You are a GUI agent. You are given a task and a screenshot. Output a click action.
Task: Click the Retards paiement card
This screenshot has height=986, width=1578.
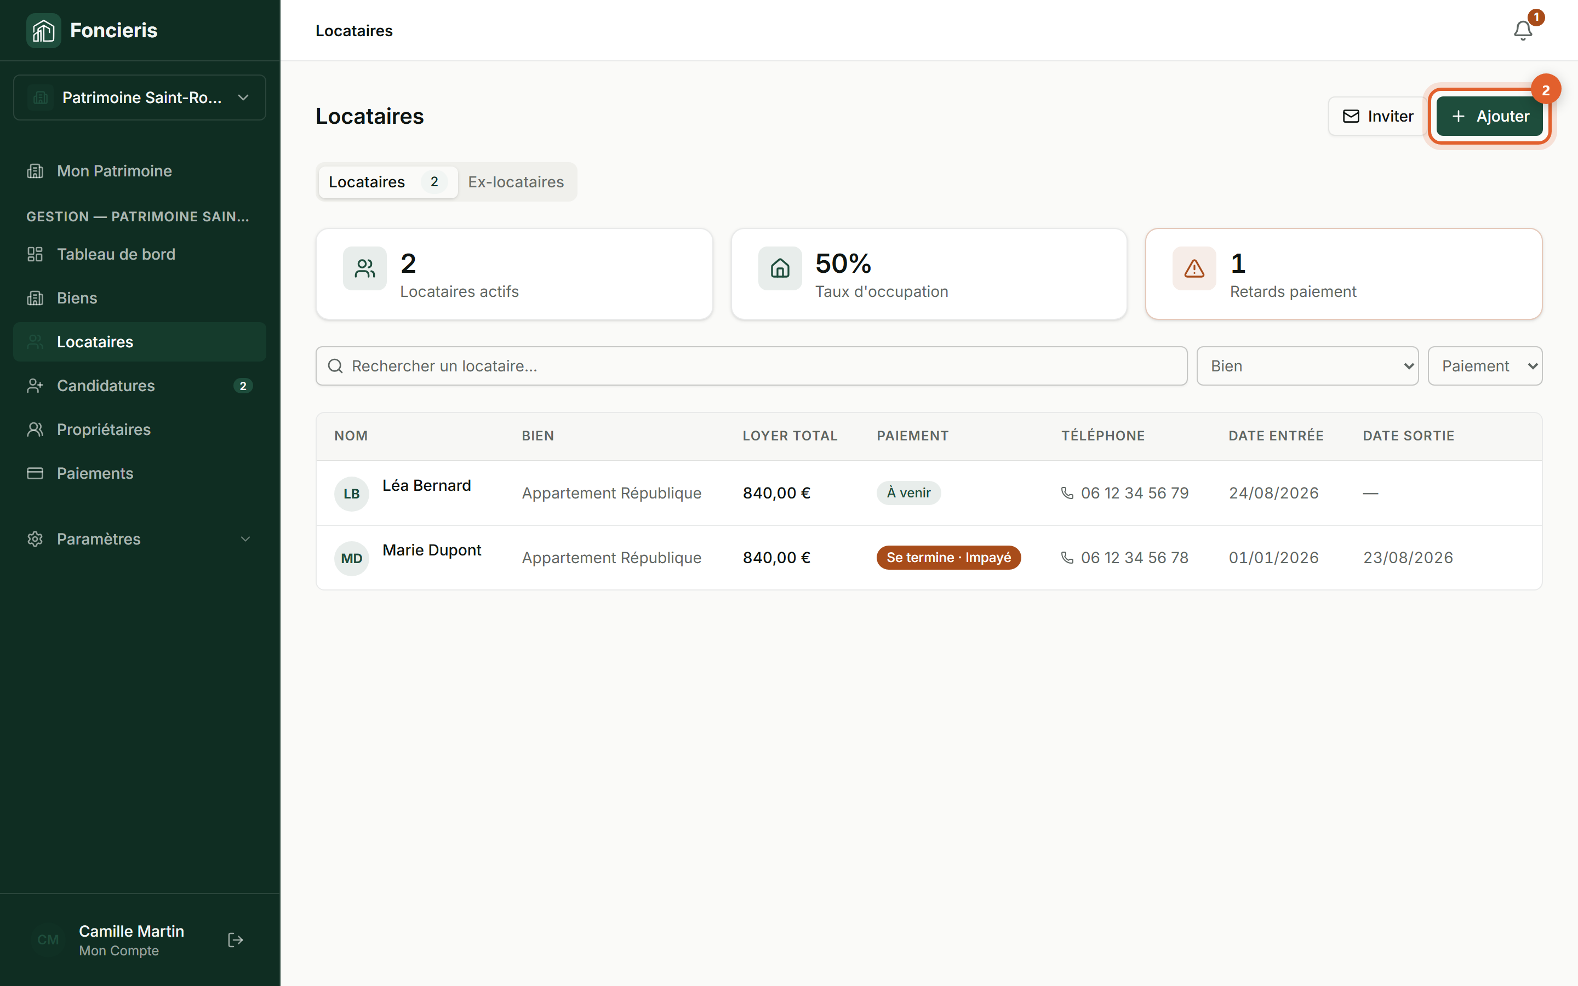1344,274
